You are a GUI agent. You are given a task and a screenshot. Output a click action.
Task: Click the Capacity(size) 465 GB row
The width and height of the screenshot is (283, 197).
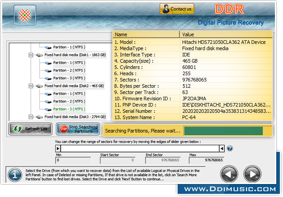[x=192, y=61]
